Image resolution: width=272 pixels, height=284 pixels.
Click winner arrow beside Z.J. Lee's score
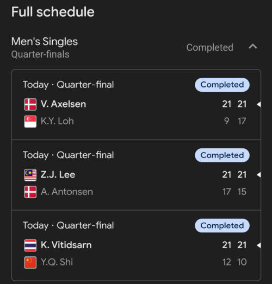259,175
